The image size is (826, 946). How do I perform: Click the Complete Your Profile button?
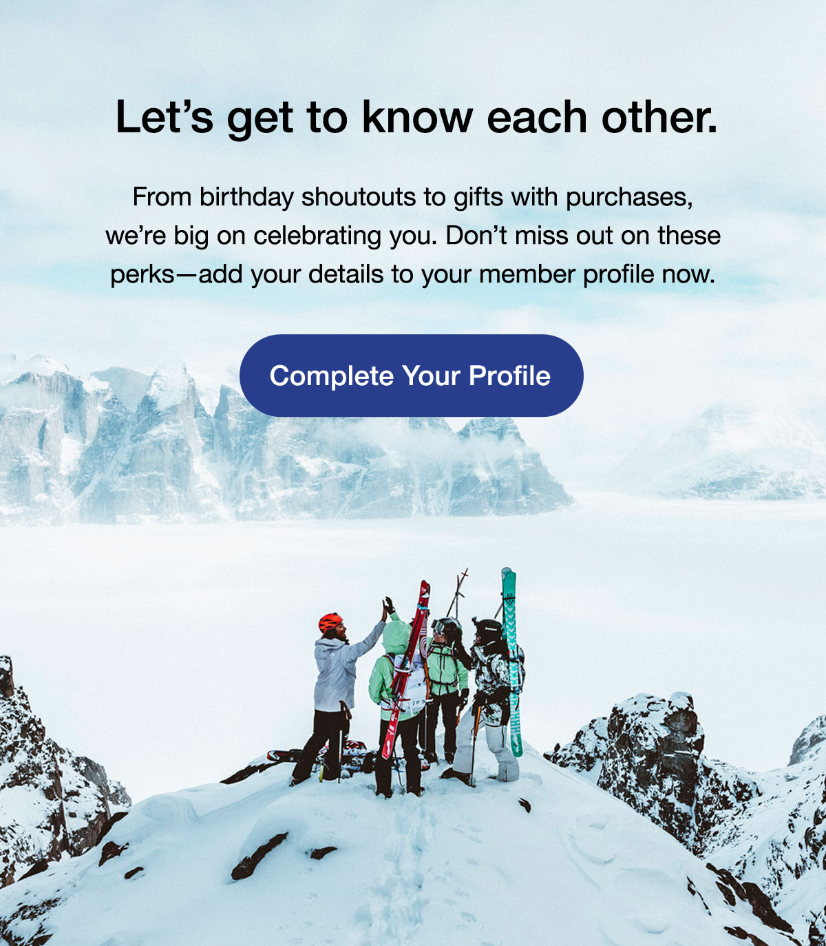click(x=412, y=376)
